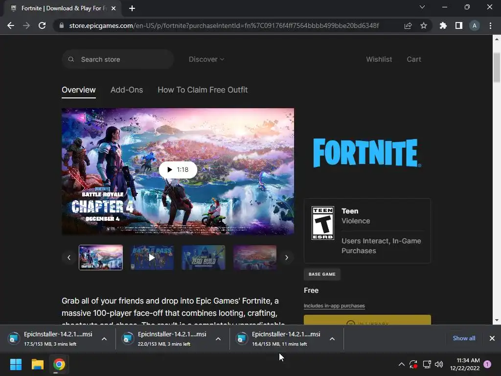Open File Explorer from the taskbar
Image resolution: width=501 pixels, height=376 pixels.
37,364
